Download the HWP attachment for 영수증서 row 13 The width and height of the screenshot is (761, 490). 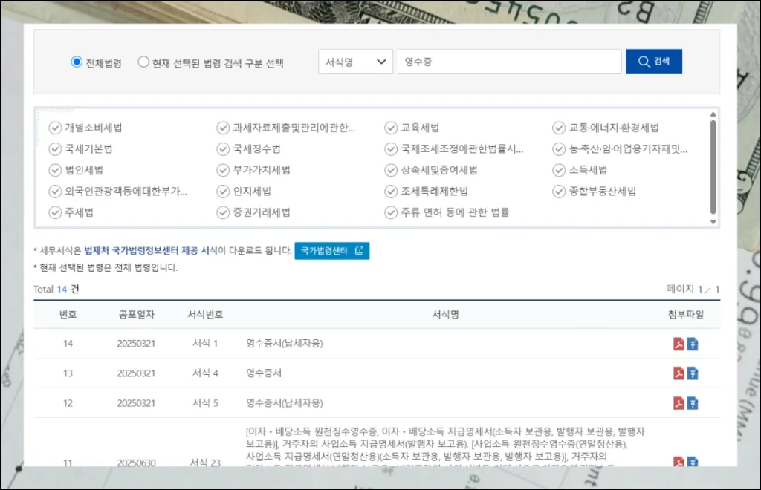[x=694, y=373]
